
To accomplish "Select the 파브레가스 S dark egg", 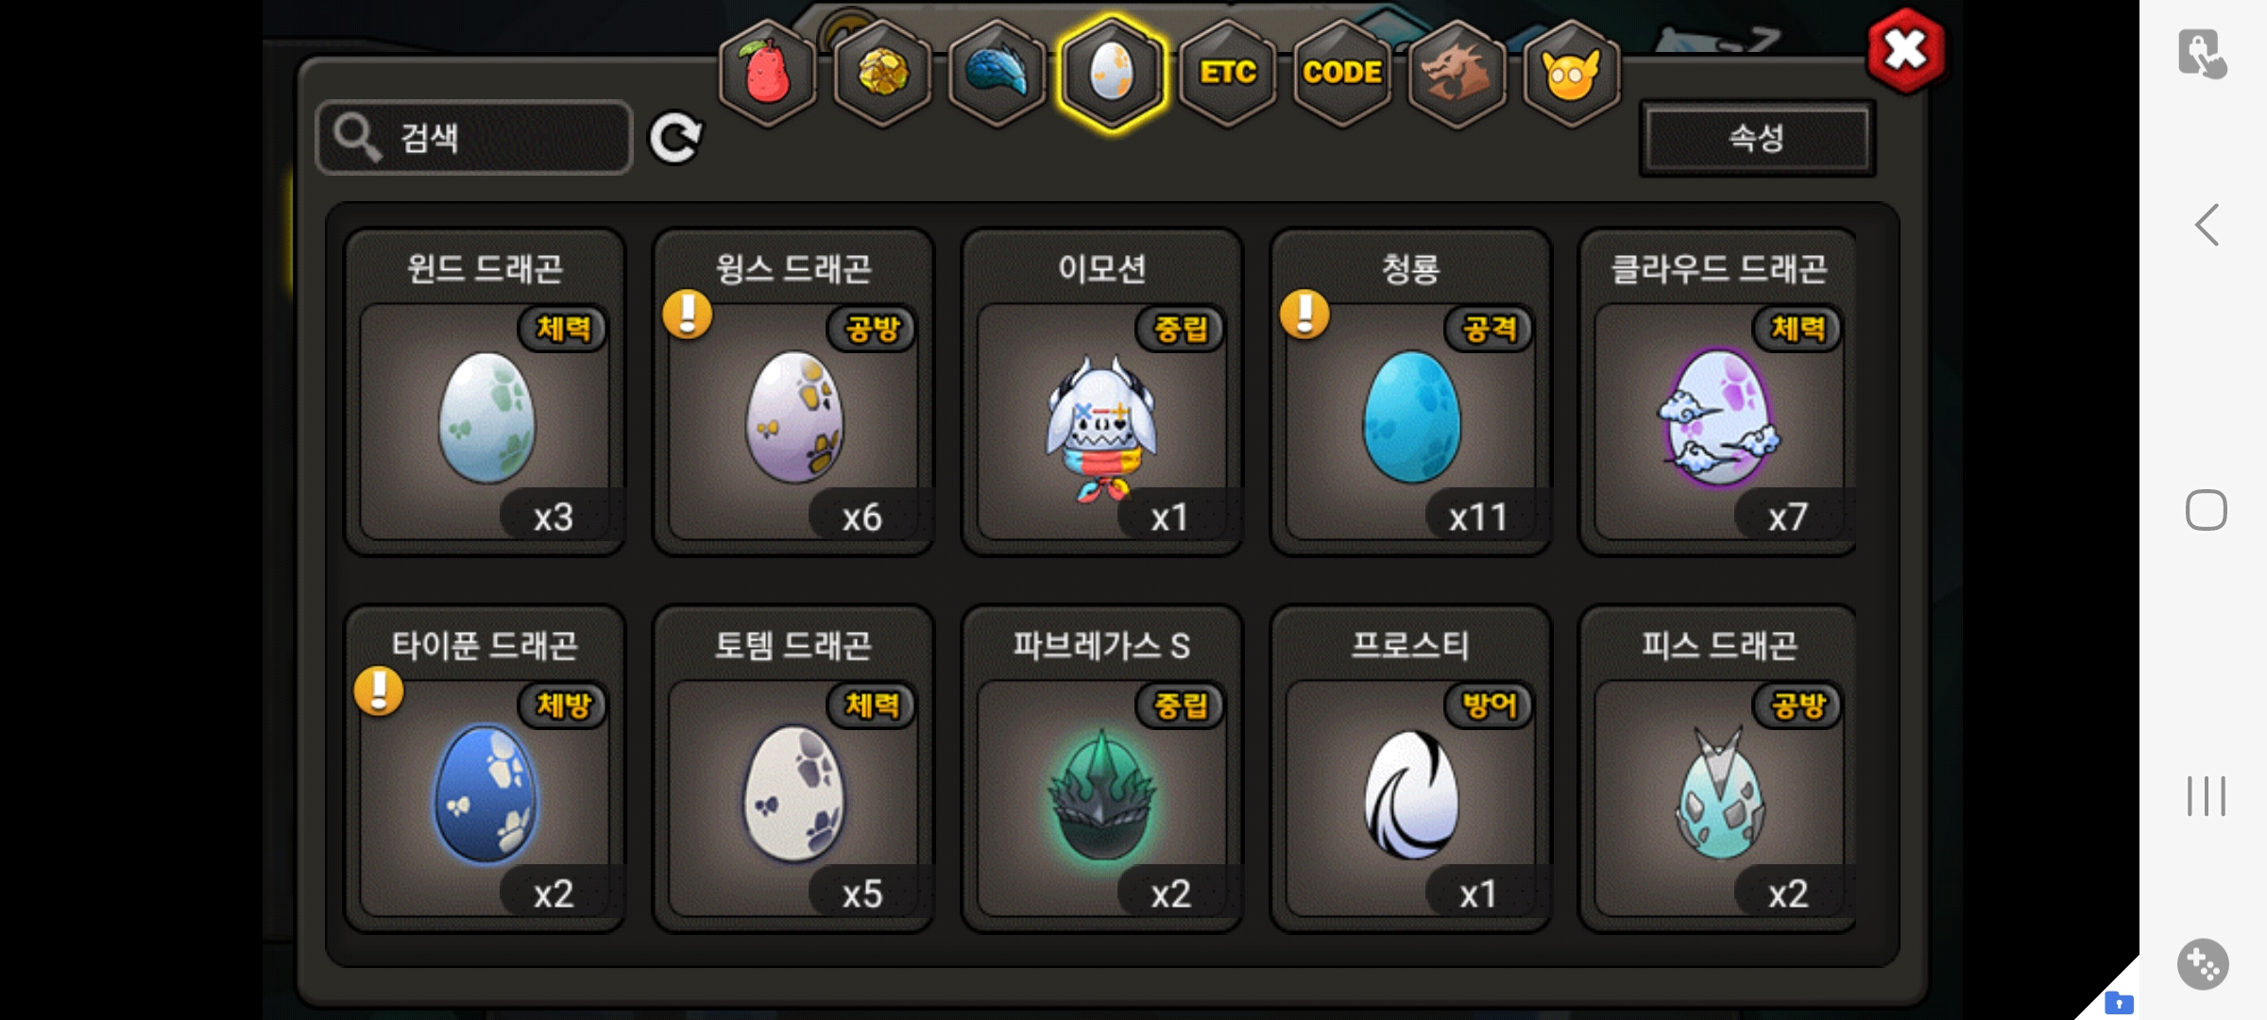I will [1101, 769].
